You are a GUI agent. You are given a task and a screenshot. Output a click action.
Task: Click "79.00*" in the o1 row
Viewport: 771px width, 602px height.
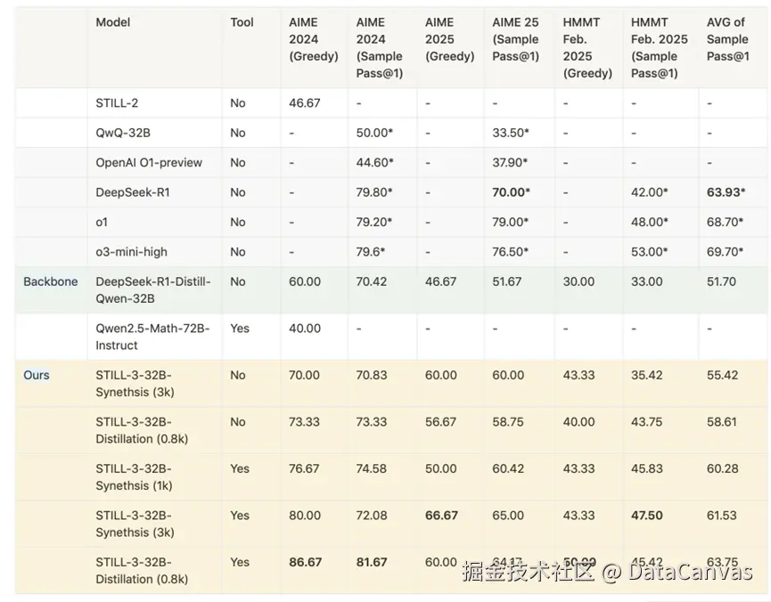511,222
